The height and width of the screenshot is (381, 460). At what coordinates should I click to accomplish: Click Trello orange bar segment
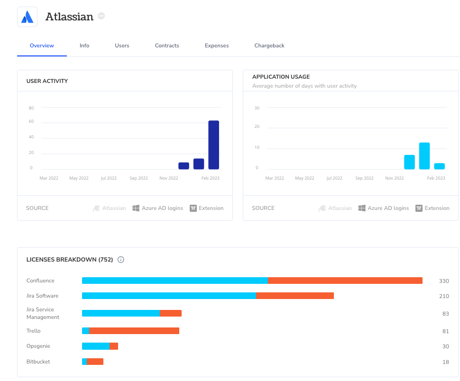coord(134,331)
